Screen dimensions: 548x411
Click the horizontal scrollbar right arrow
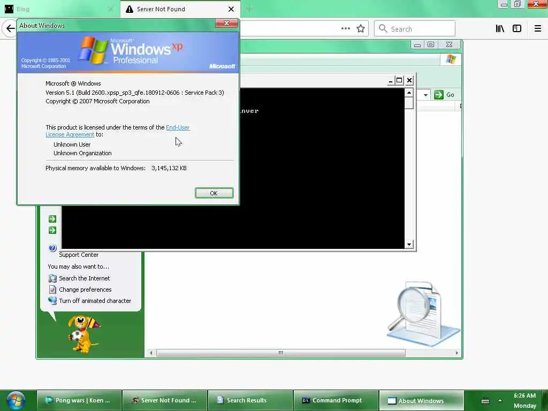coord(456,353)
